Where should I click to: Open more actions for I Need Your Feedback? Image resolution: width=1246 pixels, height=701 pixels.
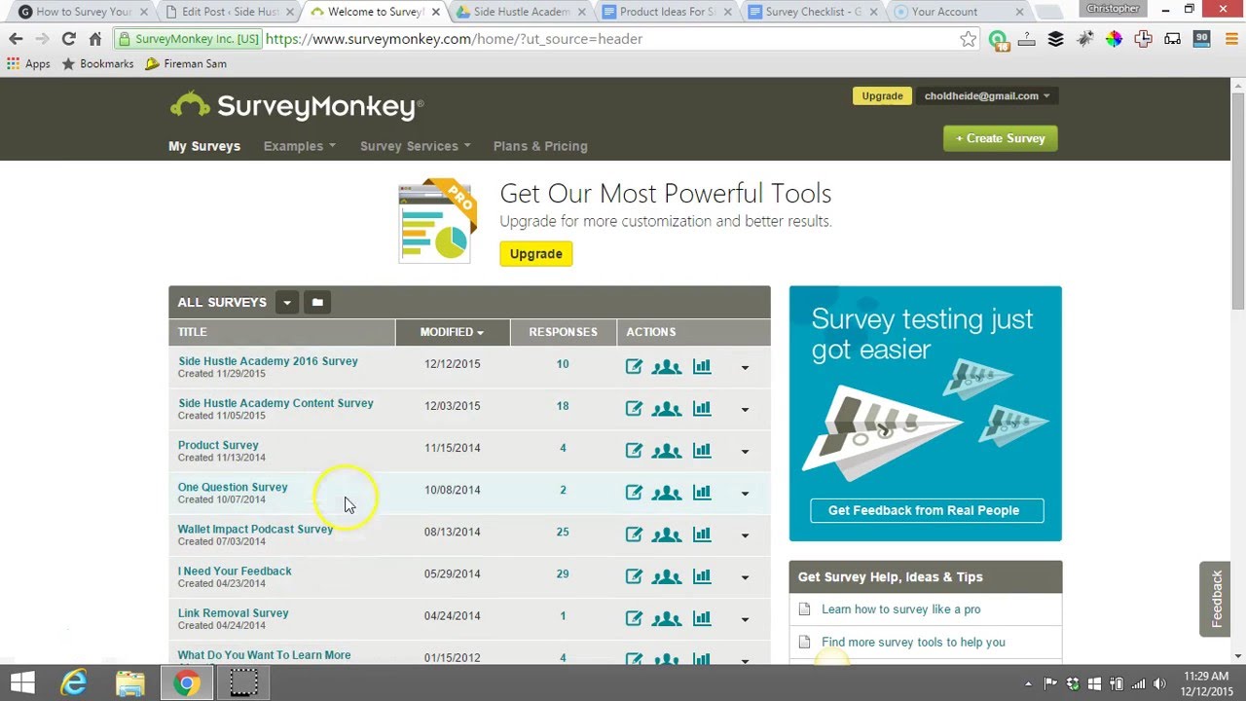(x=745, y=577)
